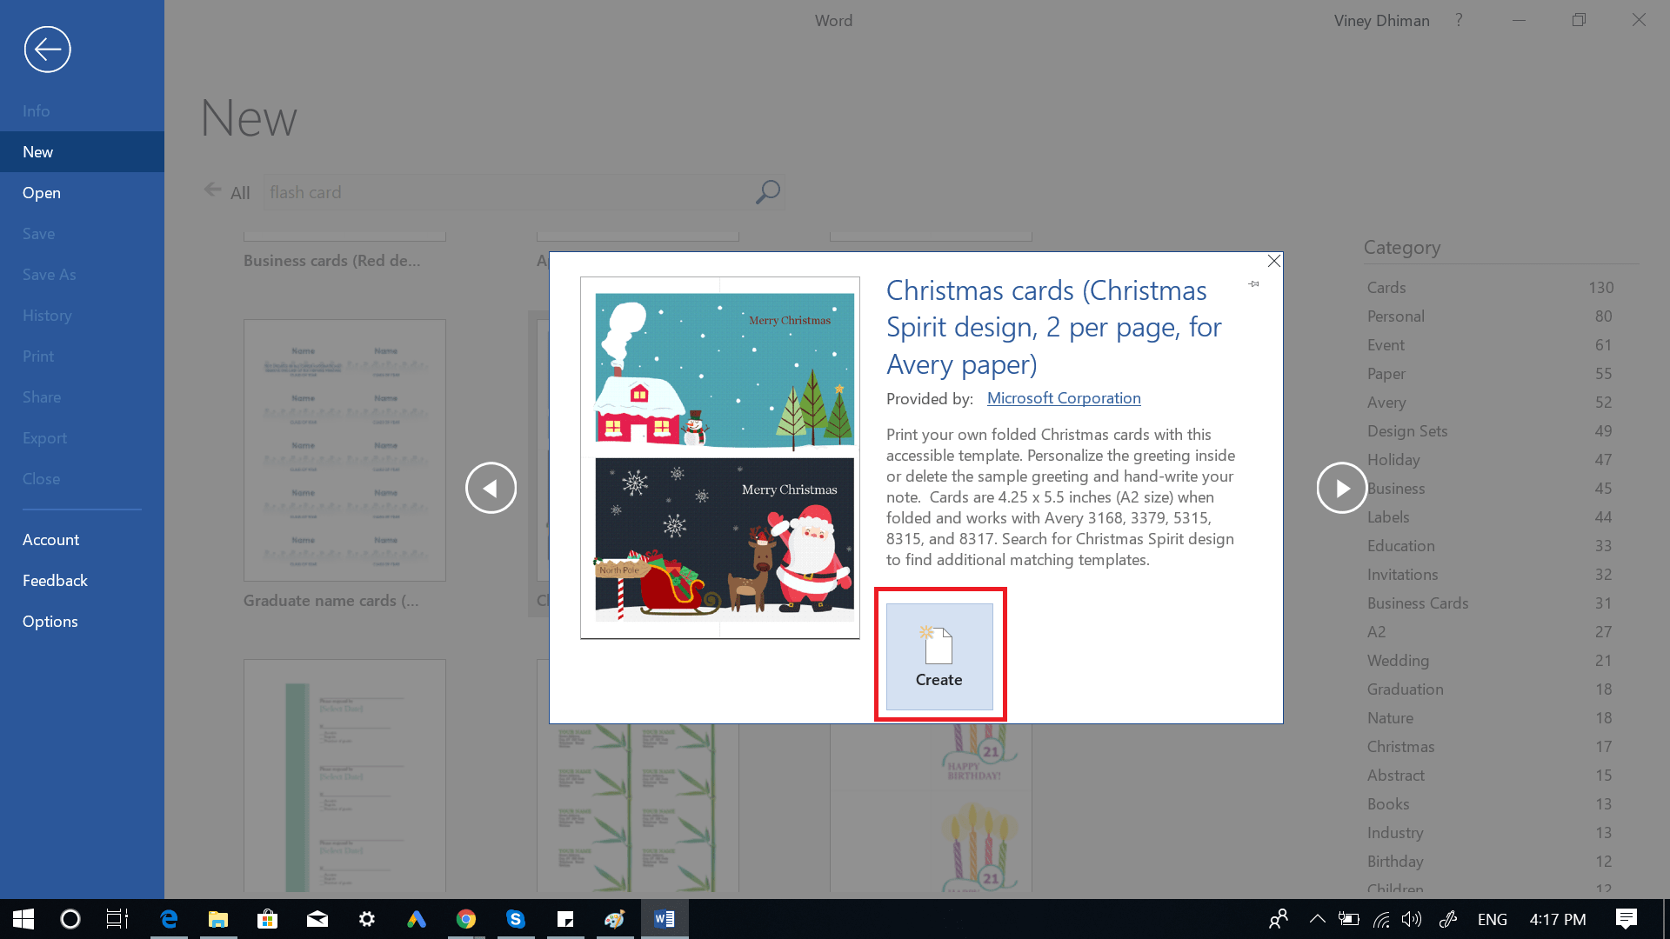Open Mail app from taskbar
Viewport: 1670px width, 939px height.
[317, 919]
